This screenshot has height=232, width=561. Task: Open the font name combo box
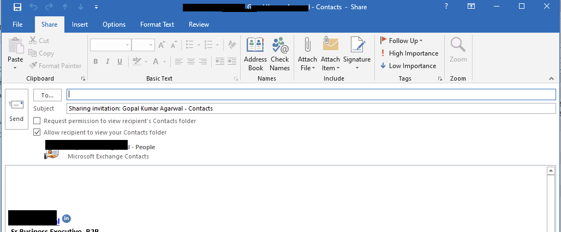click(111, 45)
